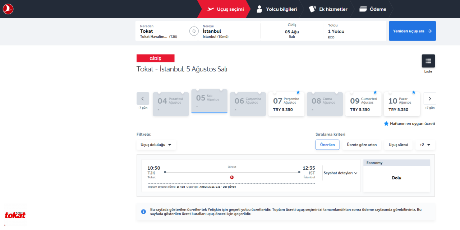Select date 08 Cuma Ağustos
Screen dimensions: 460x230
pyautogui.click(x=325, y=104)
